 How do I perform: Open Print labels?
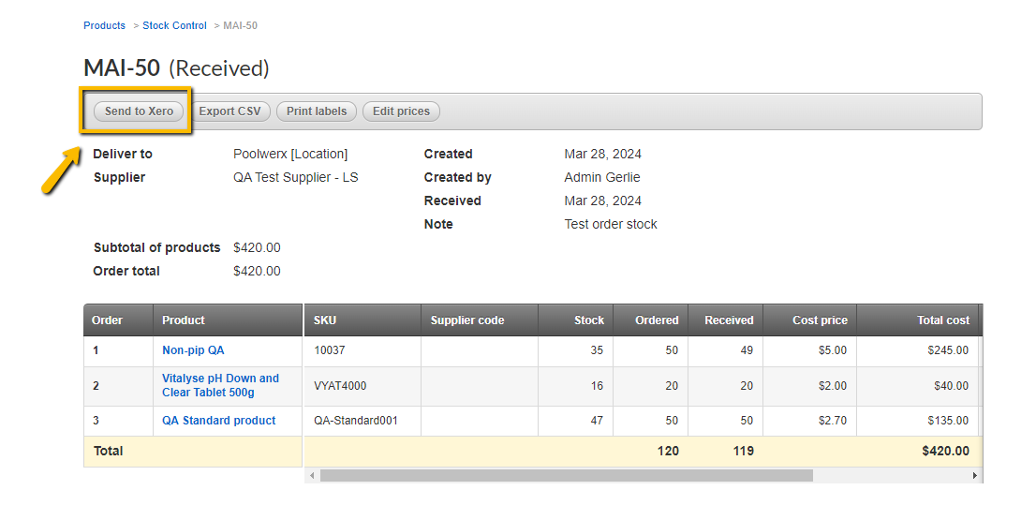coord(317,111)
